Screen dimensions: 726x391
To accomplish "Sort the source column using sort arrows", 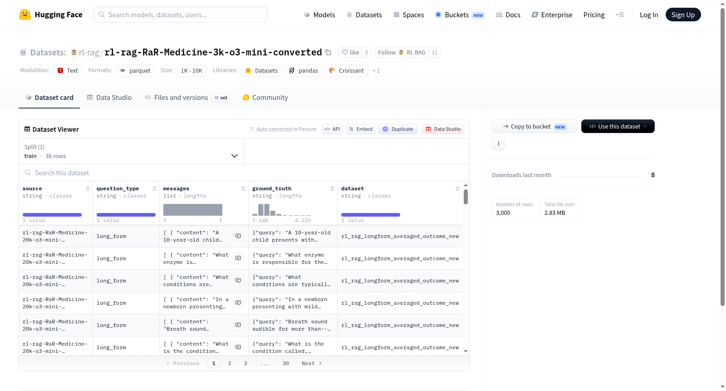I will [88, 188].
